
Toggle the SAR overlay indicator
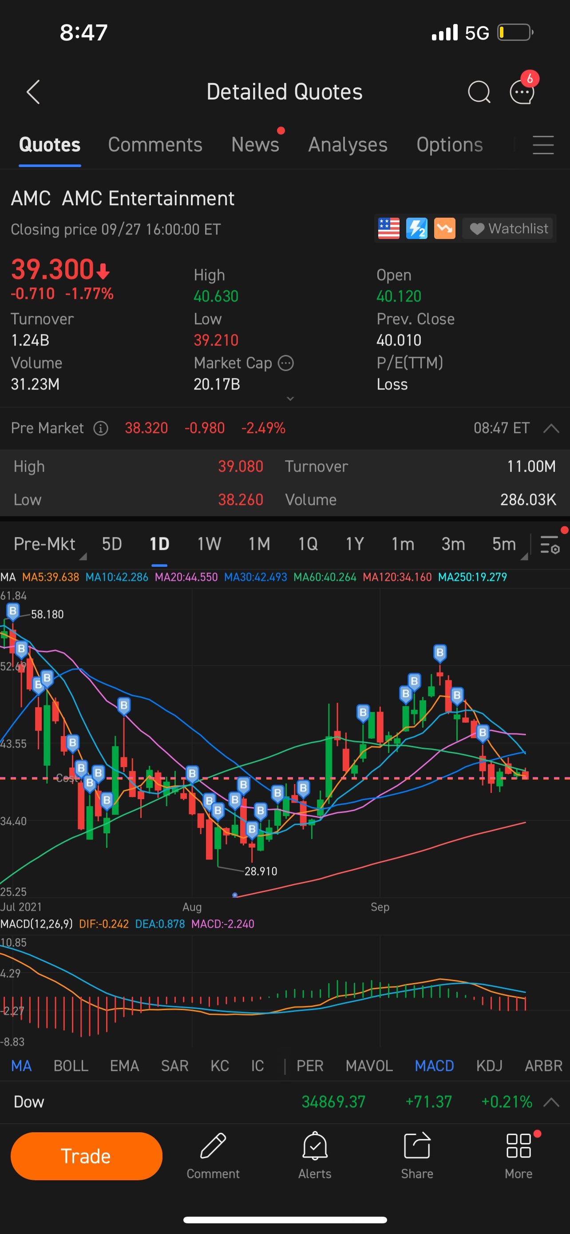(x=175, y=1066)
